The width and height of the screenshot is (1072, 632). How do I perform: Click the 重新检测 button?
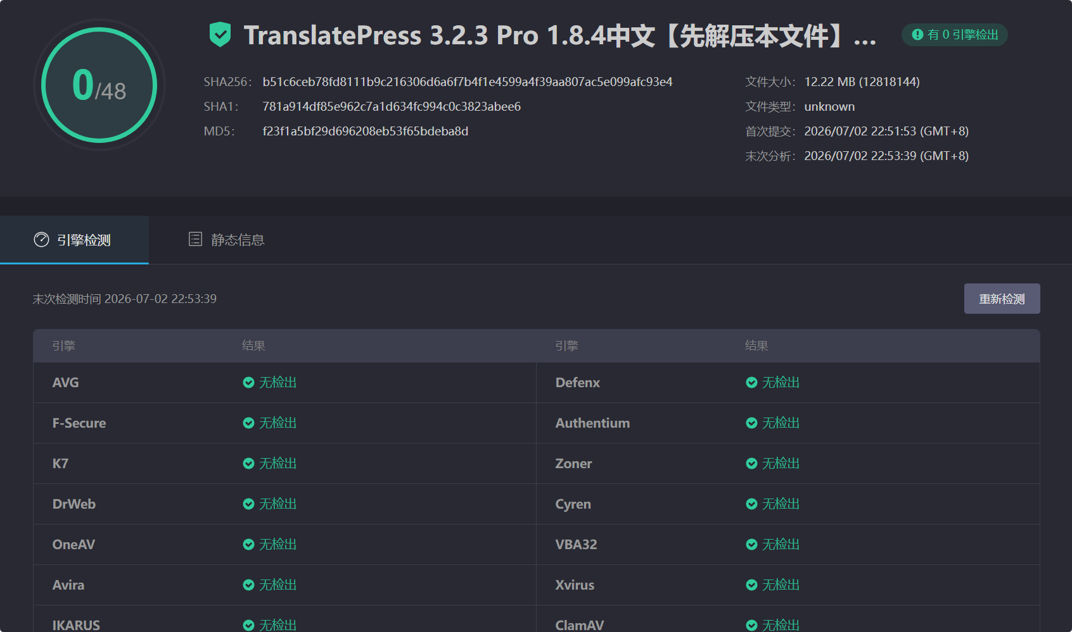coord(1002,299)
